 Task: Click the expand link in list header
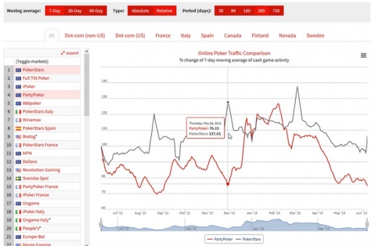pyautogui.click(x=72, y=53)
